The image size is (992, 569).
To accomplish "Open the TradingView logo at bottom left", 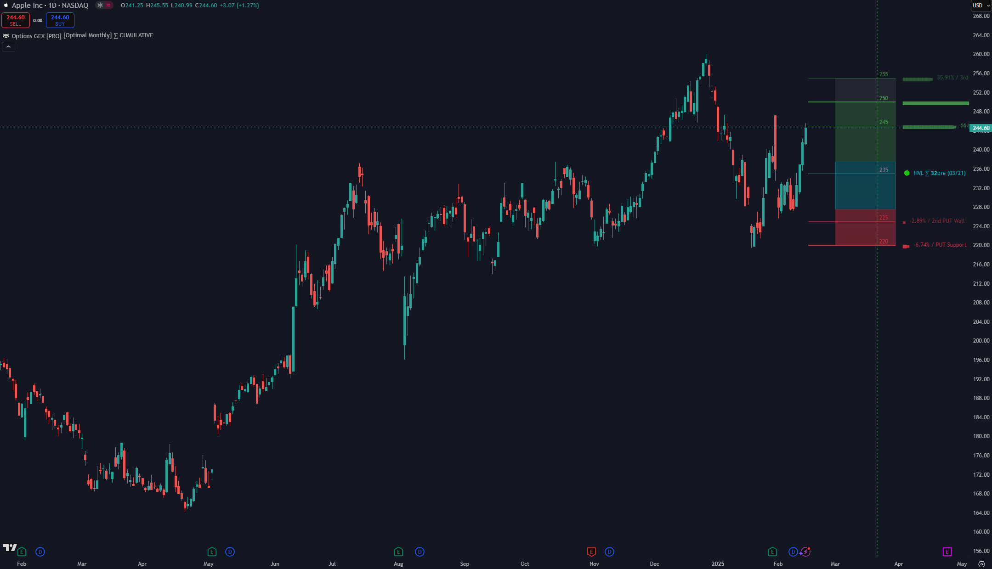I will point(10,547).
